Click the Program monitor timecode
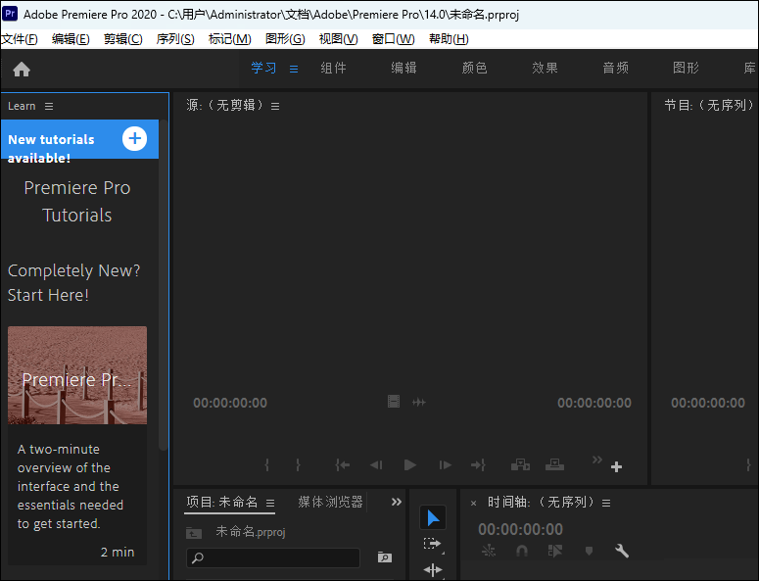Image resolution: width=759 pixels, height=581 pixels. pos(708,403)
